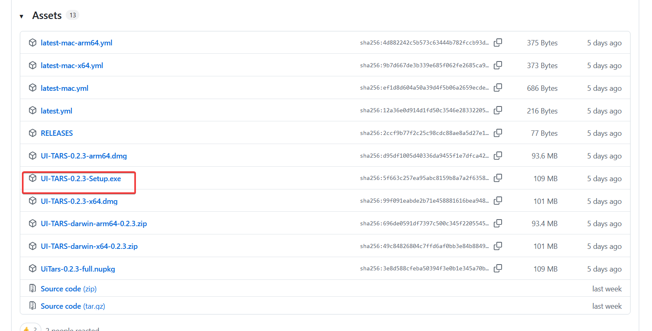The image size is (652, 331).
Task: Click the 93.6 MB size value
Action: [545, 156]
